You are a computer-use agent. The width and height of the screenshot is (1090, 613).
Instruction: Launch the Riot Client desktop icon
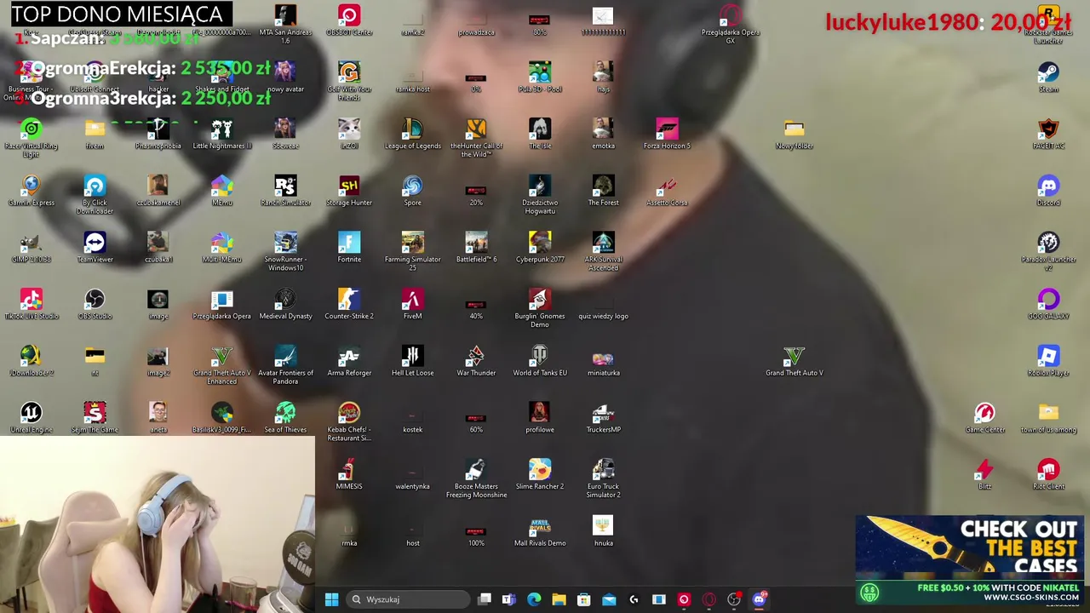pyautogui.click(x=1048, y=475)
